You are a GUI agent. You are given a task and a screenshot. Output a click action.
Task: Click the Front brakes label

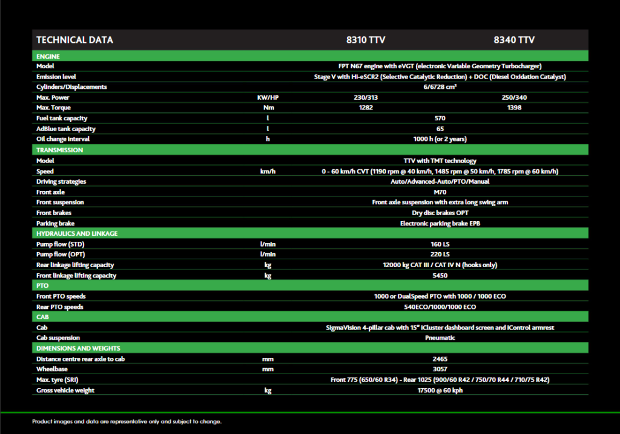coord(54,213)
